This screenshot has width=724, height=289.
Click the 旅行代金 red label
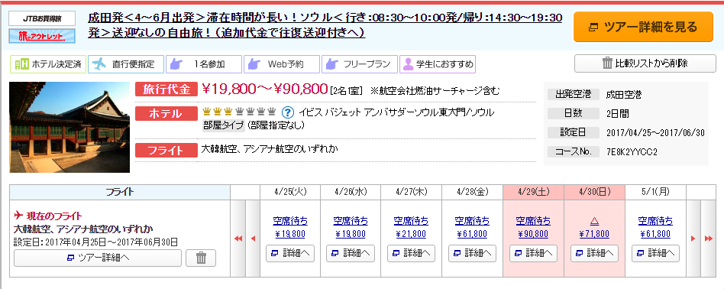tap(167, 89)
